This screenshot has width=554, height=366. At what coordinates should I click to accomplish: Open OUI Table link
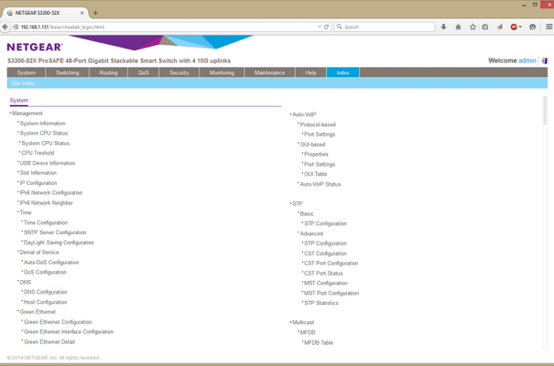coord(315,174)
